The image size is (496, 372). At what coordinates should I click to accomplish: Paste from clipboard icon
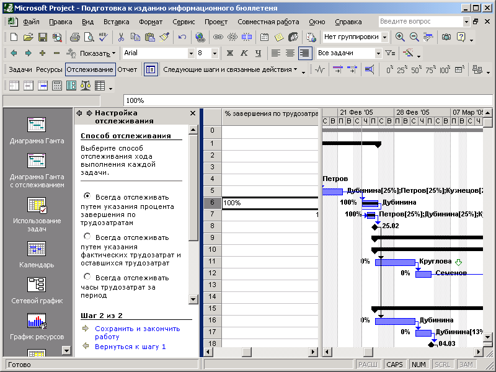pos(149,37)
